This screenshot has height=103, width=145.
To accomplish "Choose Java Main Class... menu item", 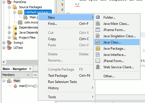I will pyautogui.click(x=117, y=23).
